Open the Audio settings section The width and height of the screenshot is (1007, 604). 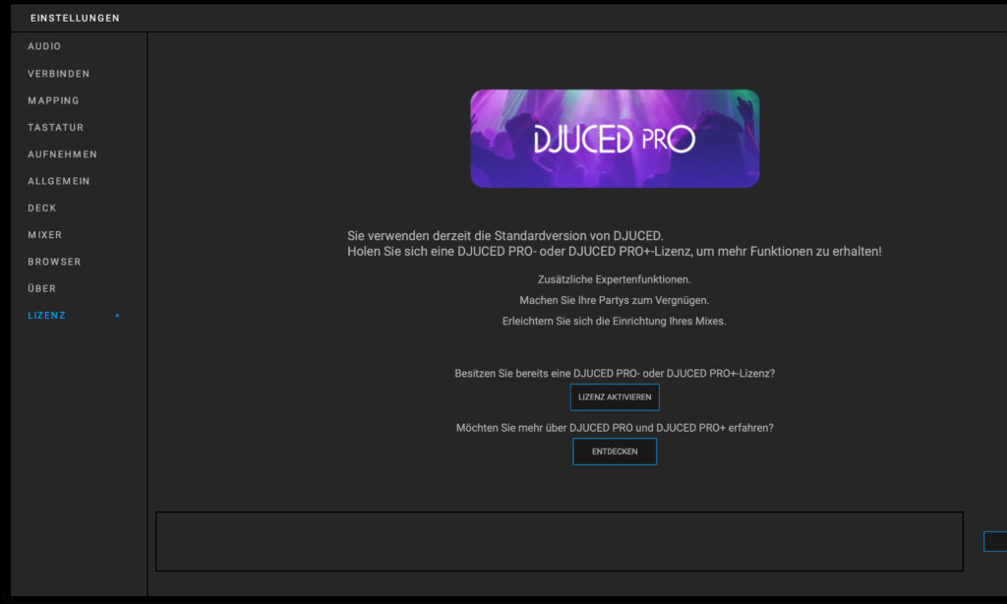pyautogui.click(x=44, y=46)
